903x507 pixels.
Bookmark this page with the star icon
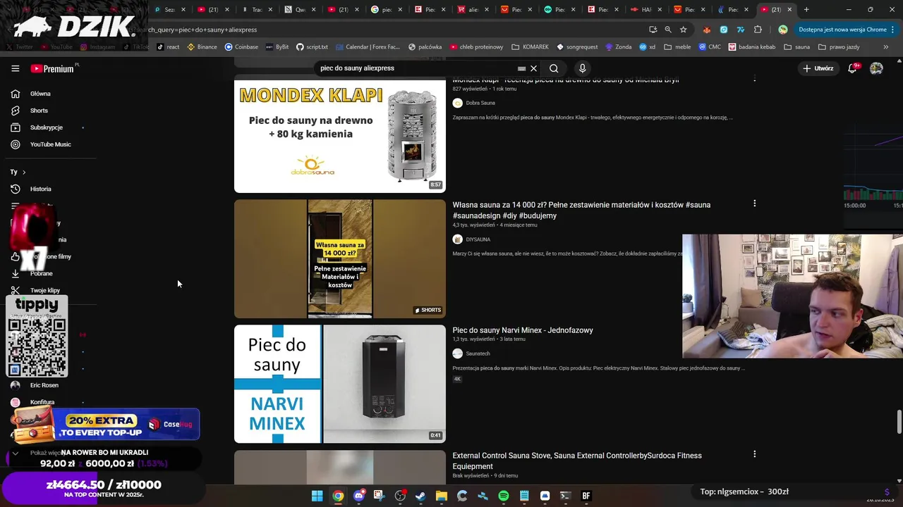(683, 30)
